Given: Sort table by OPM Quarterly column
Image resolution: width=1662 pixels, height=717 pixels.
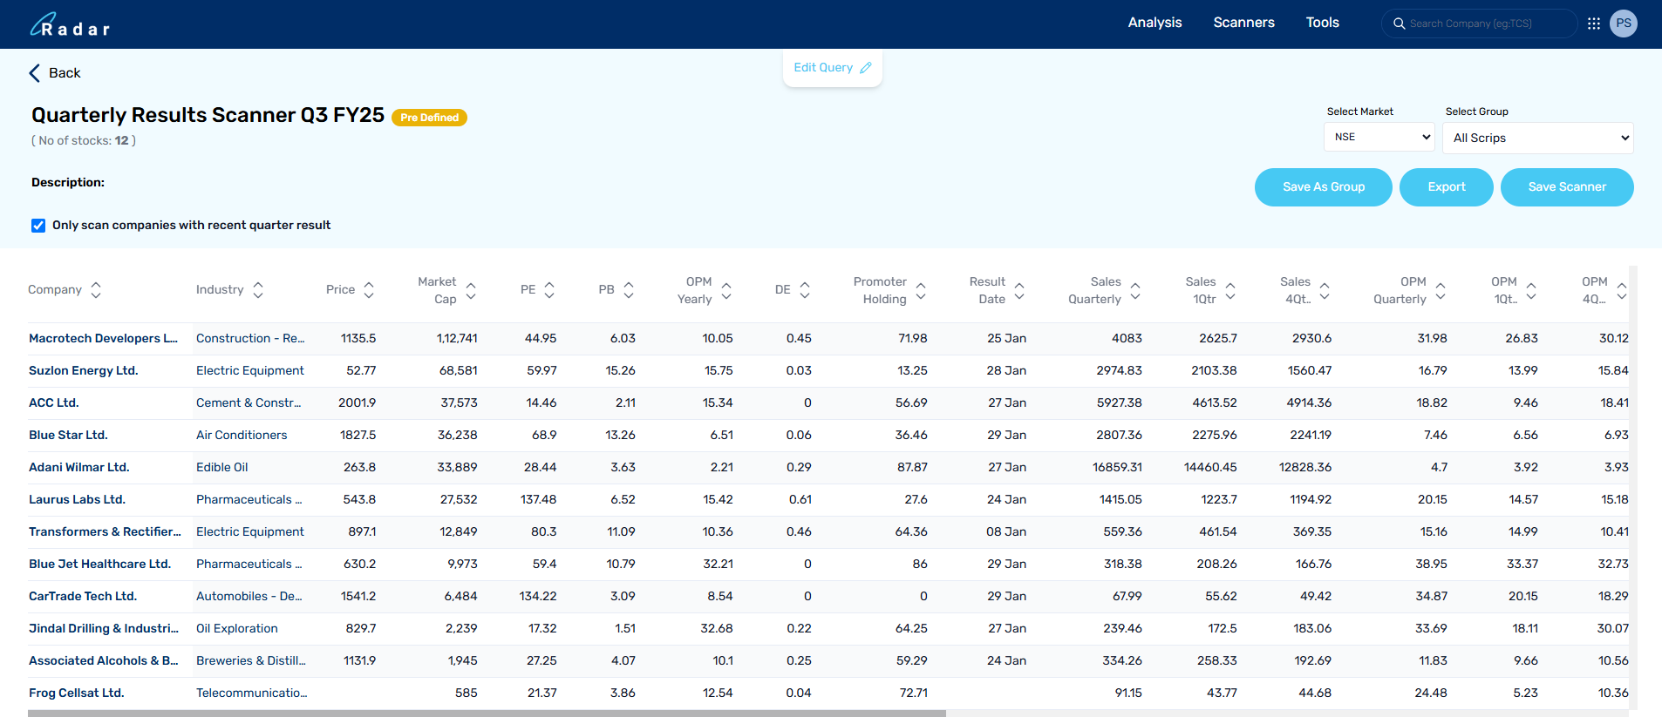Looking at the screenshot, I should pyautogui.click(x=1441, y=290).
